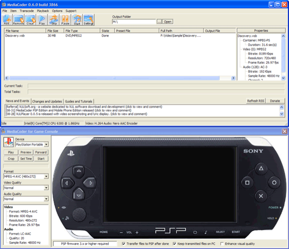This screenshot has width=289, height=249.
Task: Click the PSP display brightness button
Action: point(195,233)
